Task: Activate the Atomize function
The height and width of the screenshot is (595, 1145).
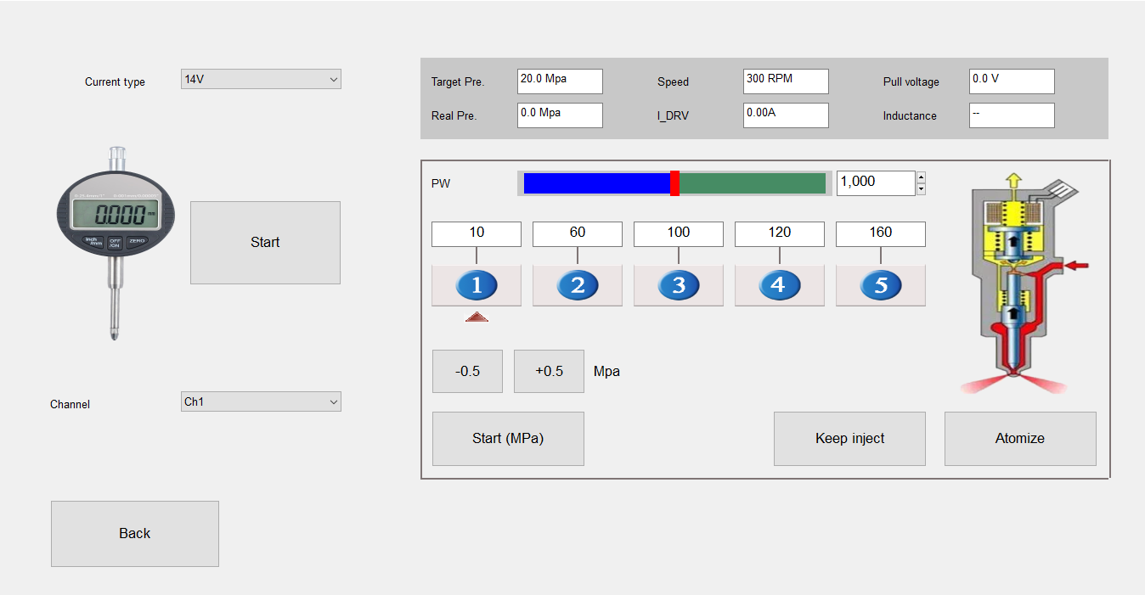Action: (x=1019, y=438)
